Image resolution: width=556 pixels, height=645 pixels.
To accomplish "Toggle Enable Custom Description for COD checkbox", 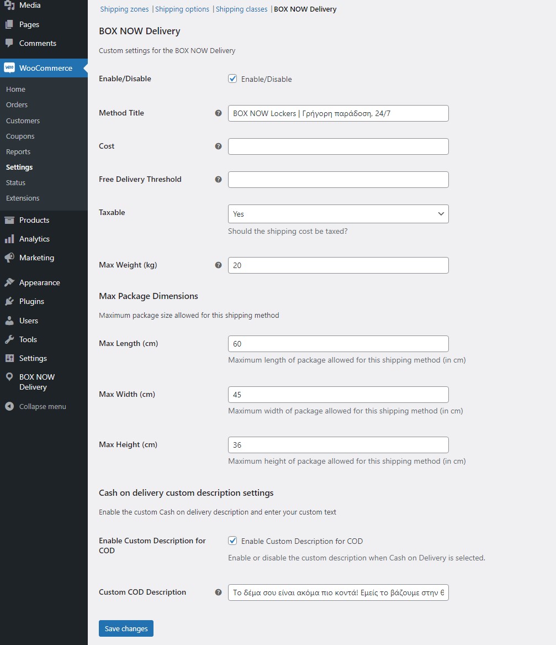I will coord(232,541).
